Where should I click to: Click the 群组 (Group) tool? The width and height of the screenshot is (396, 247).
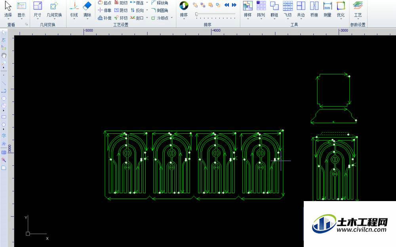pos(274,9)
